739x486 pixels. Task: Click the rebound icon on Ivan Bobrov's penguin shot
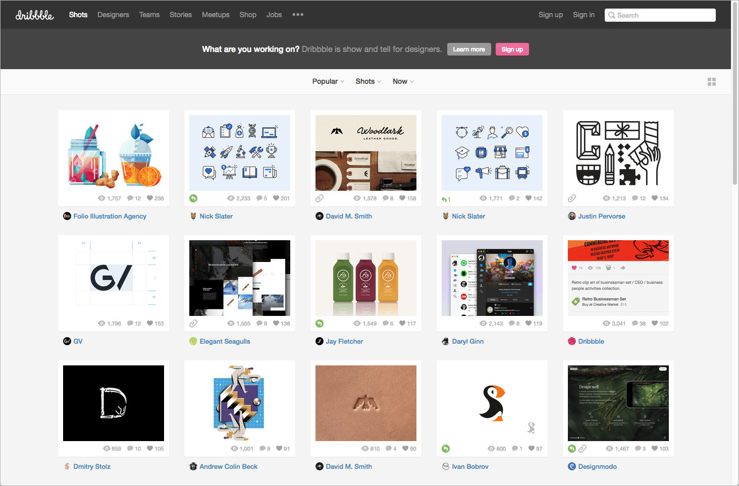446,448
